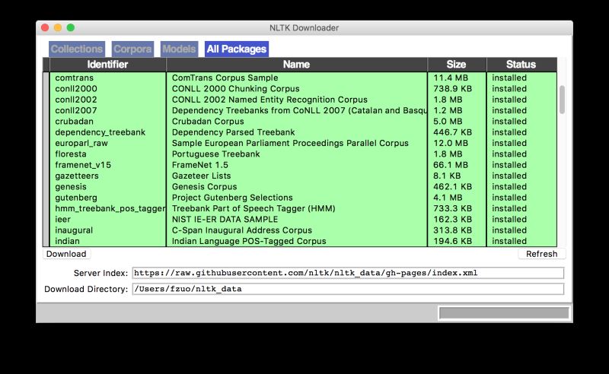609x374 pixels.
Task: Click the name ComTrans Corpus Sample
Action: click(225, 78)
